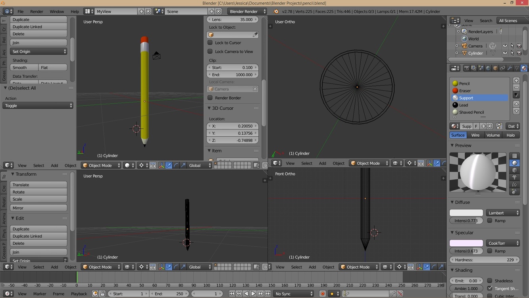Select the Eraser material in the list
Screen dimensions: 529x298
pyautogui.click(x=465, y=91)
